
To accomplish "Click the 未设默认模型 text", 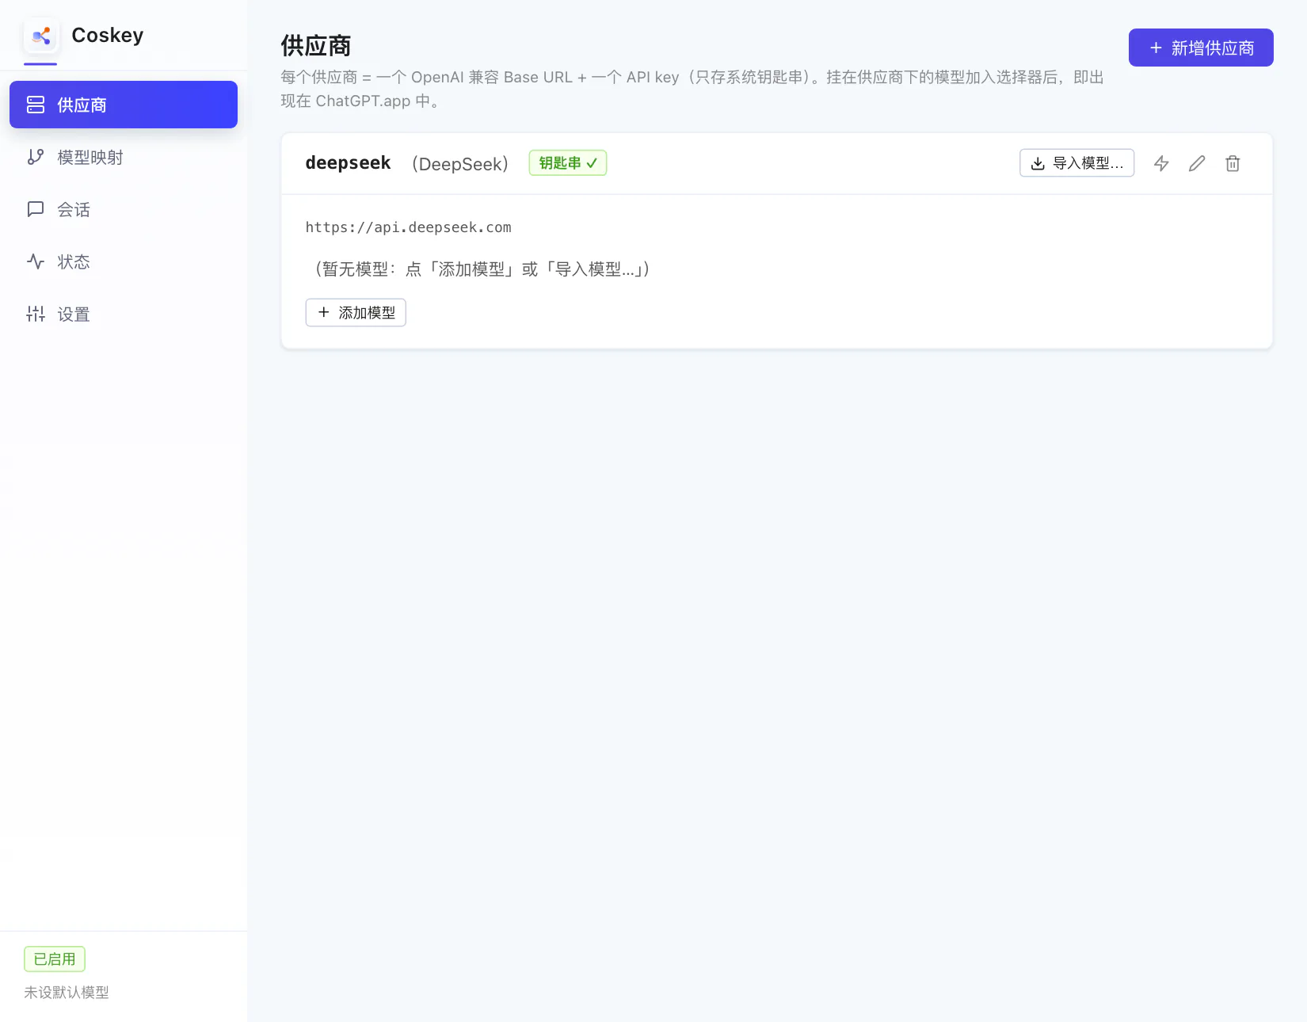I will click(67, 992).
